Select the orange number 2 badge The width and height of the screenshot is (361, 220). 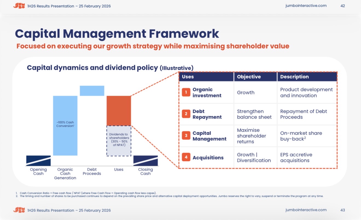click(x=186, y=114)
